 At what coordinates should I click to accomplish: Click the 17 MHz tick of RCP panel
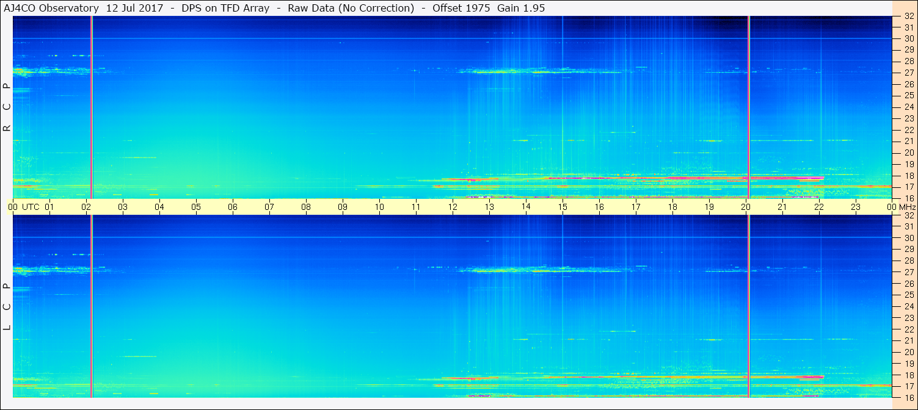pos(908,187)
